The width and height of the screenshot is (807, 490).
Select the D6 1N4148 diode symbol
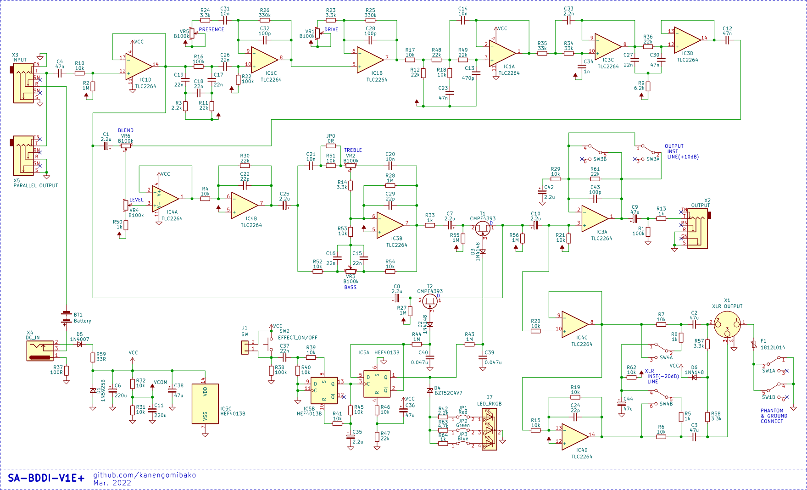point(694,377)
